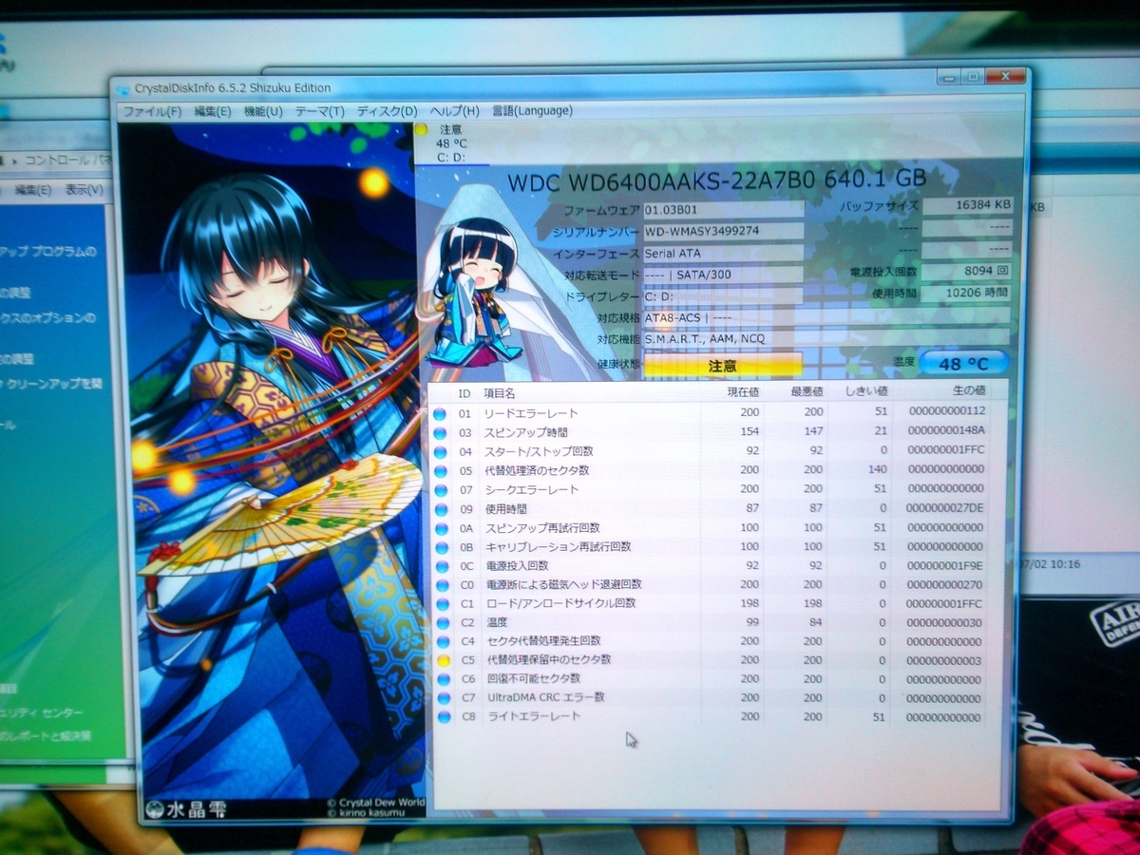Viewport: 1140px width, 855px height.
Task: Click the status icon for 電源断による磁気ヘッド退避回数
Action: [441, 585]
